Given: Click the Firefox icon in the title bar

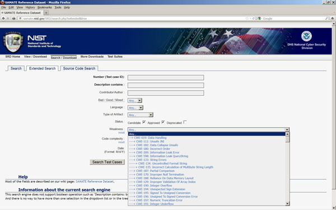Looking at the screenshot, I should click(2, 2).
